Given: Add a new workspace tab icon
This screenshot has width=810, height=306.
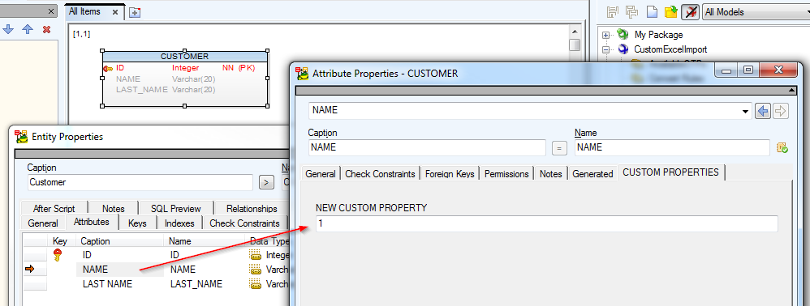Looking at the screenshot, I should tap(135, 12).
